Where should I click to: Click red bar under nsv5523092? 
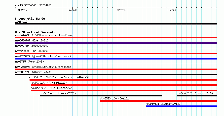[x=124, y=90]
